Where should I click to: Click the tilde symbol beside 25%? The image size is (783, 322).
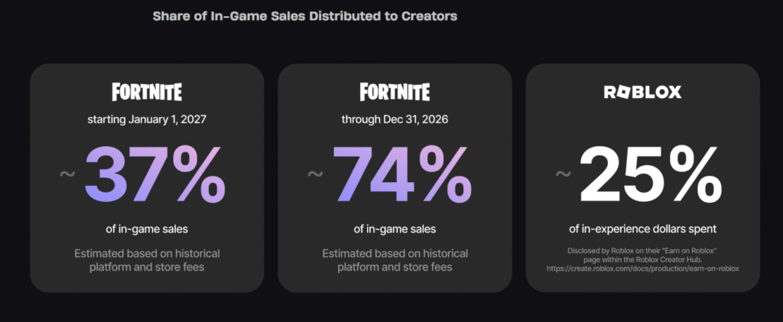coord(562,174)
